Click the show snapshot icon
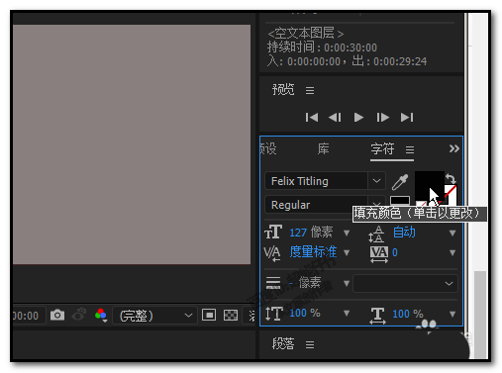Image resolution: width=502 pixels, height=373 pixels. [79, 315]
